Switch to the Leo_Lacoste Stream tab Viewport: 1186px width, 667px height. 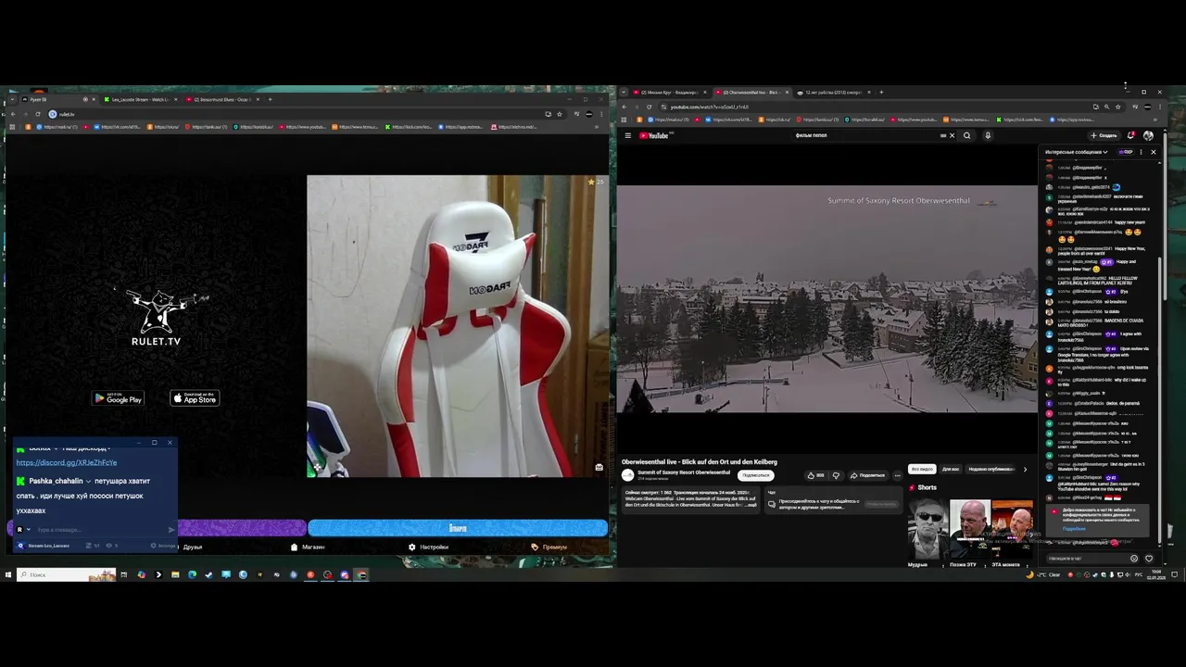[x=140, y=99]
